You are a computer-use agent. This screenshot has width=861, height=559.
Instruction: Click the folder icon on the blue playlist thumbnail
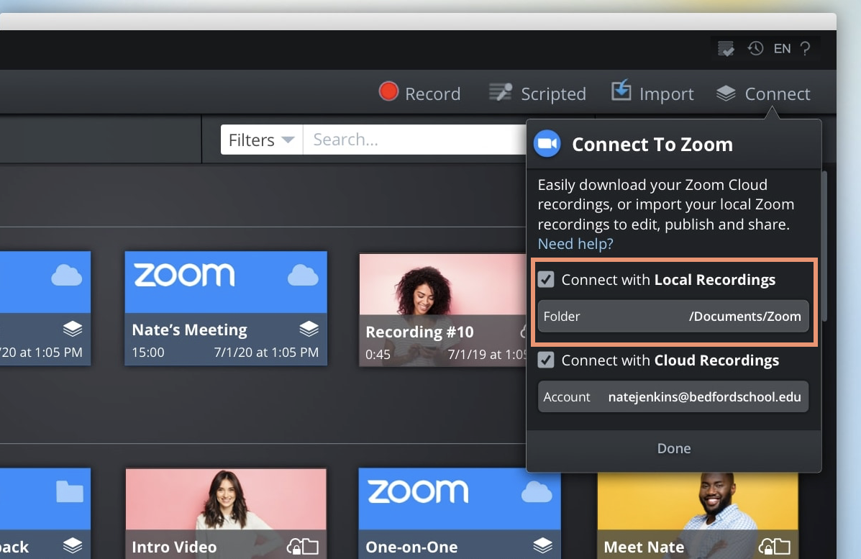[x=68, y=492]
